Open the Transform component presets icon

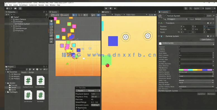pos(211,23)
